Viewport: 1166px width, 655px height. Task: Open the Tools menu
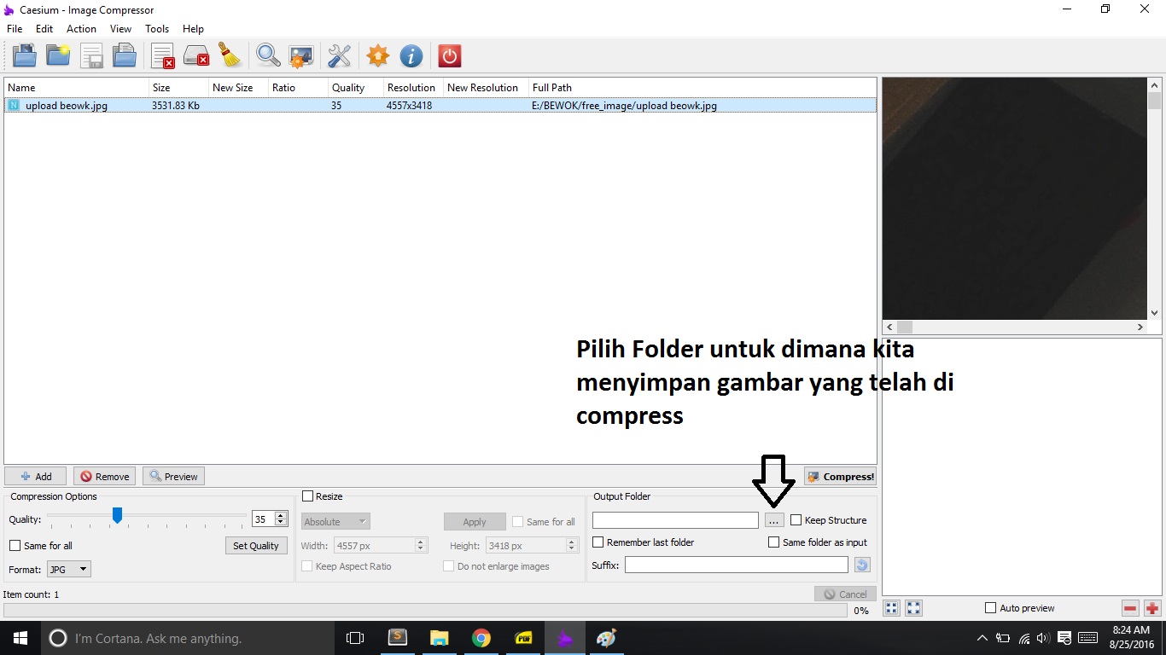pyautogui.click(x=157, y=28)
